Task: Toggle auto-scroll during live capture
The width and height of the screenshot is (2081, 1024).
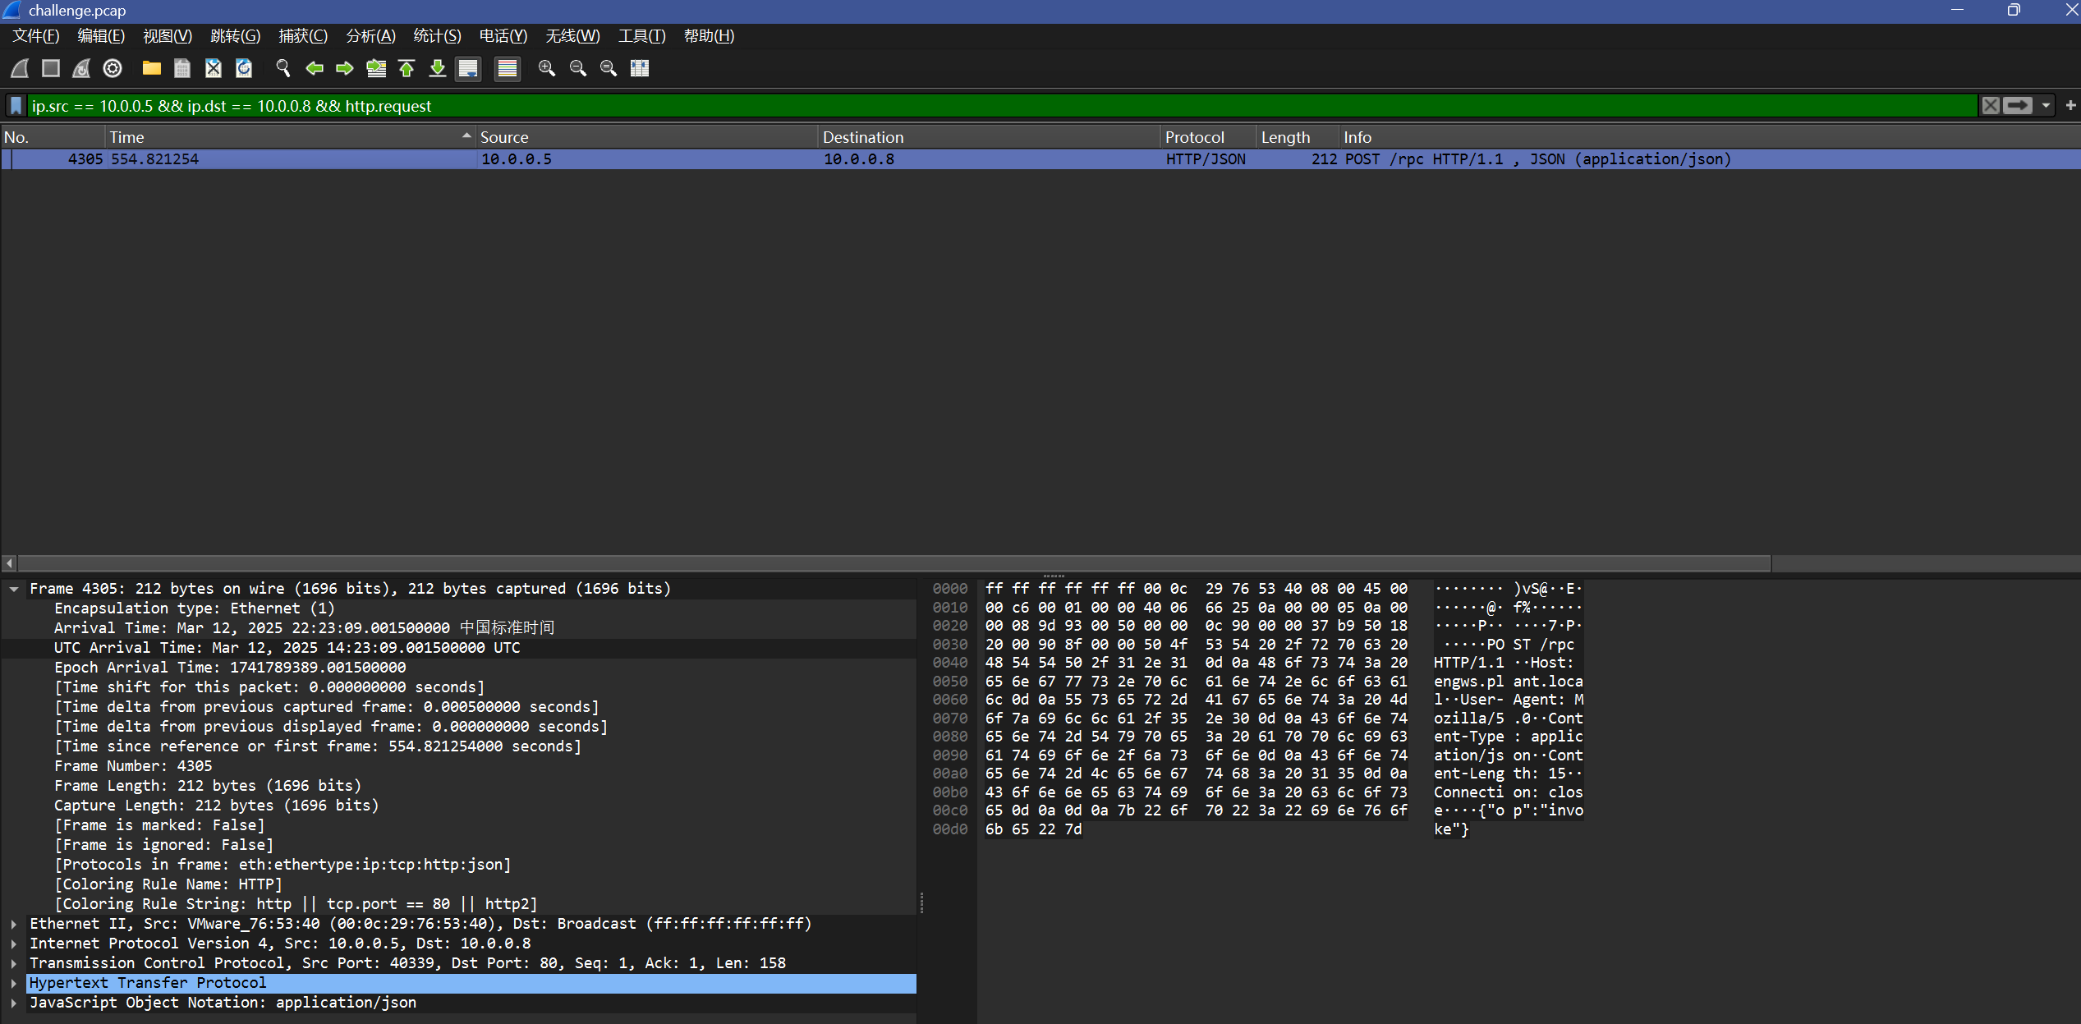Action: click(468, 68)
